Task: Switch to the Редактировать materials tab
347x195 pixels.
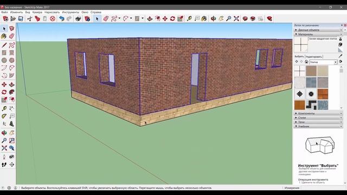Action: coord(313,57)
